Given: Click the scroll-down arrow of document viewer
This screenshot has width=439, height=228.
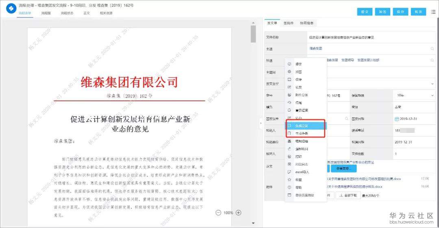Looking at the screenshot, I should click(x=253, y=223).
